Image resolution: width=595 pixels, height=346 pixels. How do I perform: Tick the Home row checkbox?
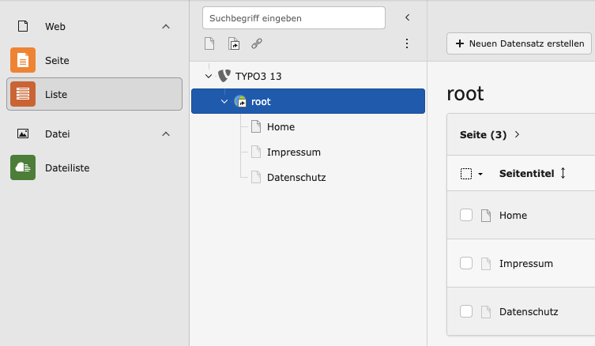click(466, 215)
